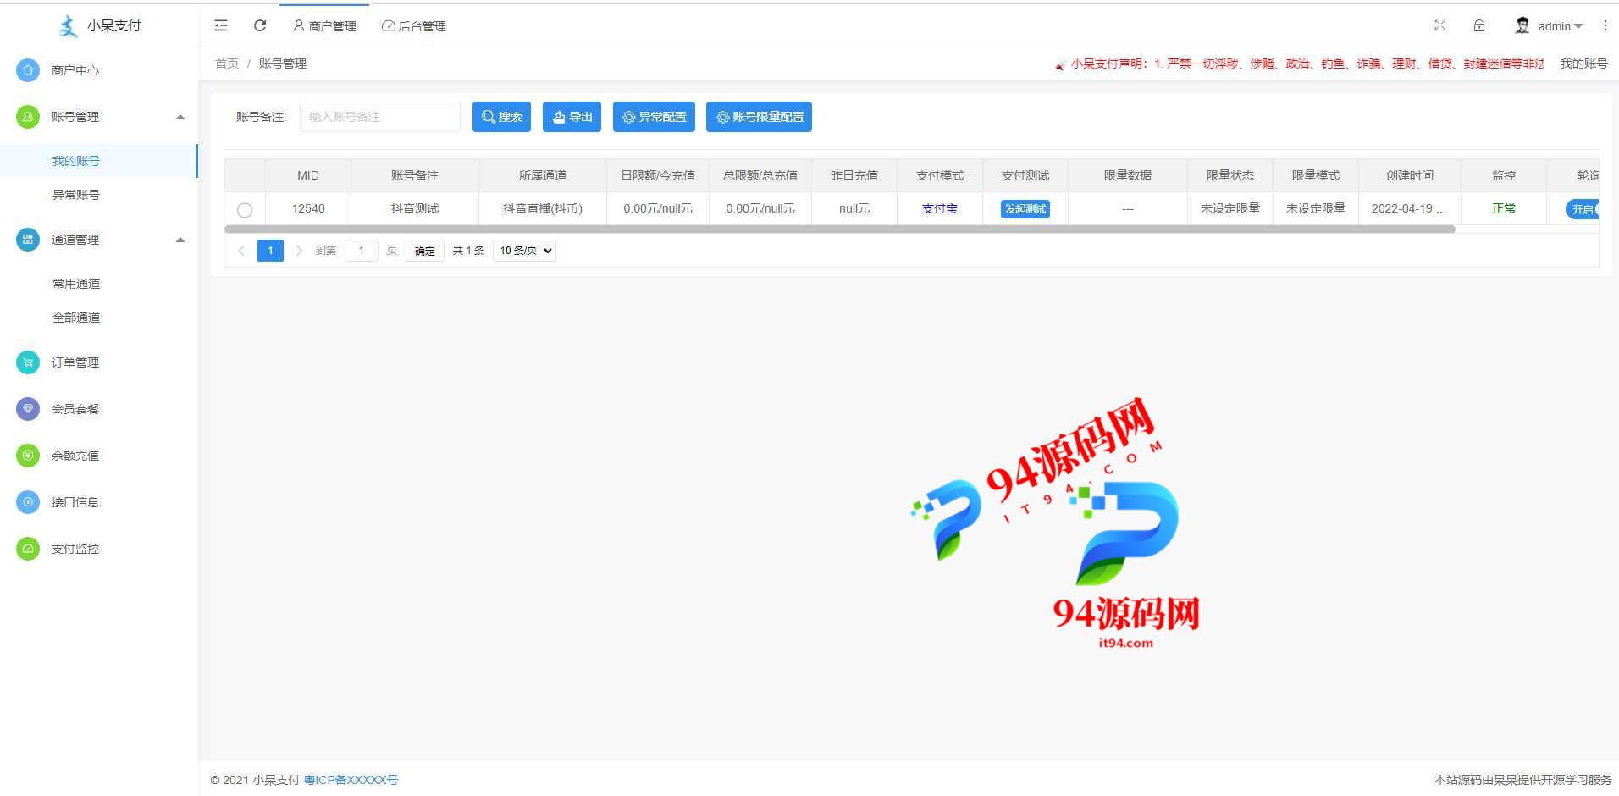Click the 通道管理 sidebar icon
This screenshot has height=796, width=1619.
(28, 240)
